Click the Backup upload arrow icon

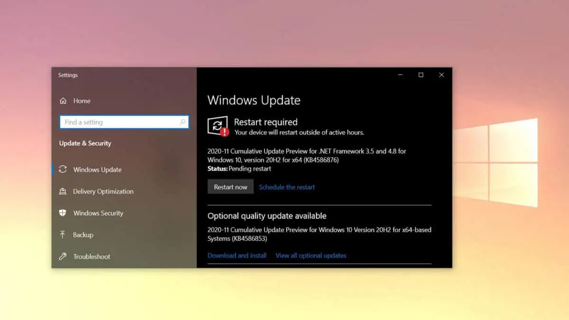(63, 235)
